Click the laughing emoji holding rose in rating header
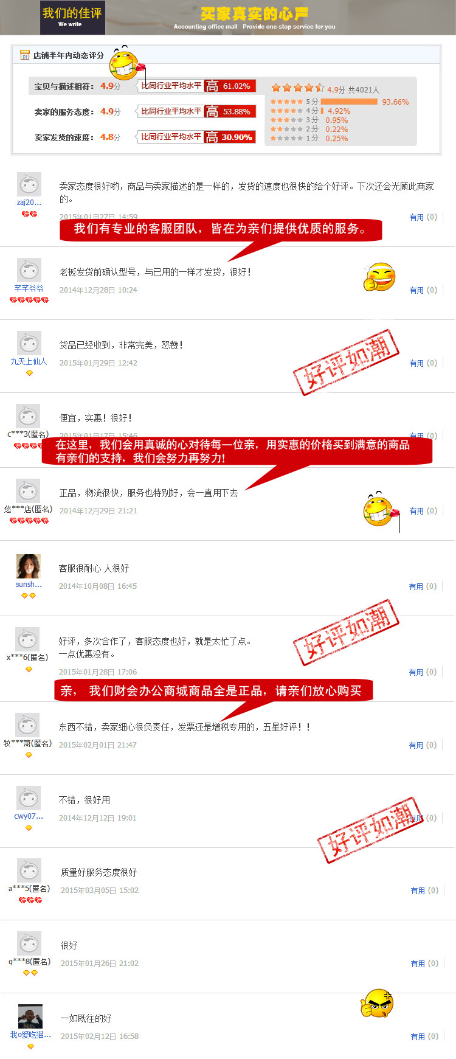This screenshot has width=456, height=1059. (126, 63)
